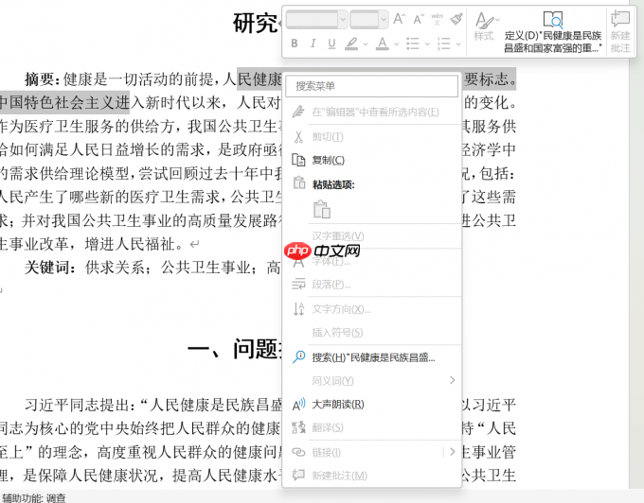Viewport: 644px width, 503px height.
Task: Click the chain link icon
Action: [298, 452]
